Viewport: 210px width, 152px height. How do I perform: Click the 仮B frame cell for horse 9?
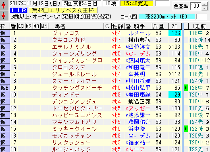(x=5, y=88)
